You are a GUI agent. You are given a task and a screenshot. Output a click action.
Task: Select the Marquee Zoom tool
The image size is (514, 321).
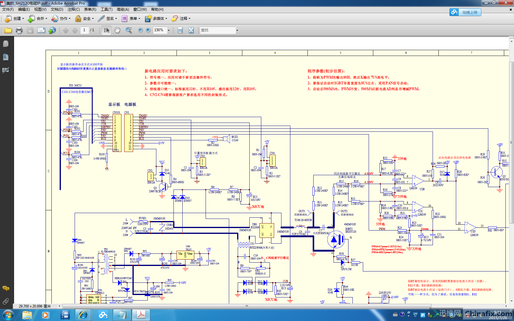pos(128,30)
